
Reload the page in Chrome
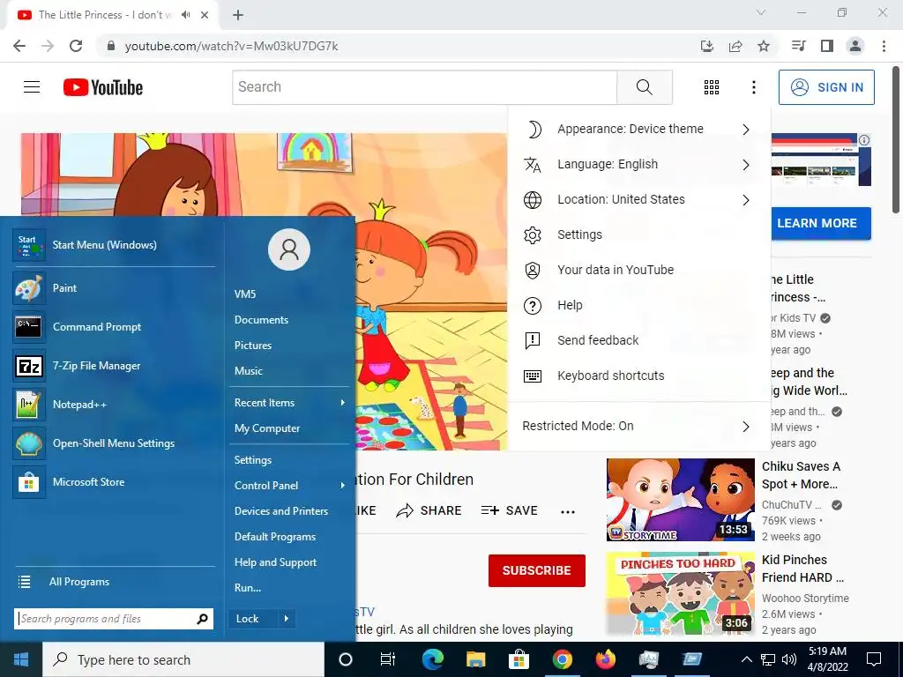pos(76,46)
